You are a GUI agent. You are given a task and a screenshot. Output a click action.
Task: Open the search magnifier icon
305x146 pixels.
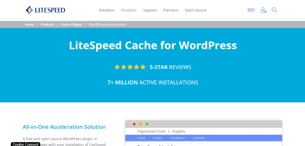pos(274,10)
